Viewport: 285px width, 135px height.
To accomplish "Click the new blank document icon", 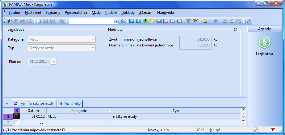I will (39, 21).
